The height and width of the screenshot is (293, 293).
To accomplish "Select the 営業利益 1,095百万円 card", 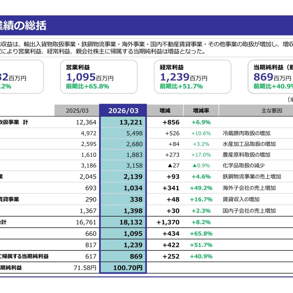I will [99, 77].
